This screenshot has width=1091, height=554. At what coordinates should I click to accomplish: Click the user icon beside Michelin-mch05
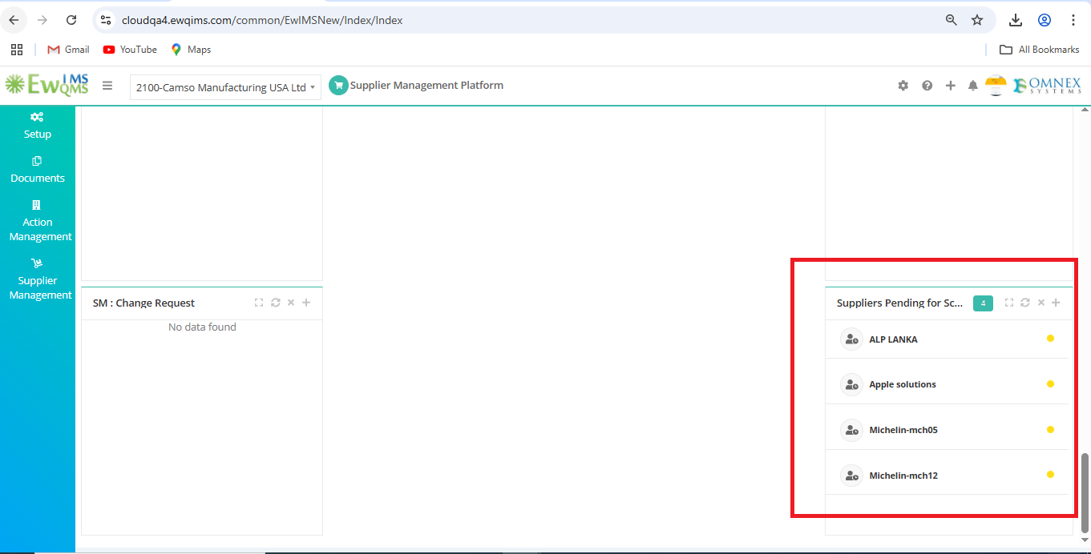(x=851, y=430)
